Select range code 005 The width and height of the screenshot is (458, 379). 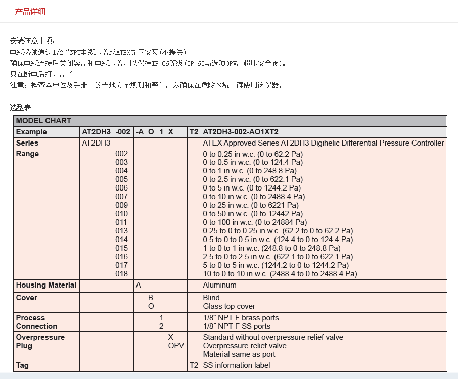click(x=121, y=179)
